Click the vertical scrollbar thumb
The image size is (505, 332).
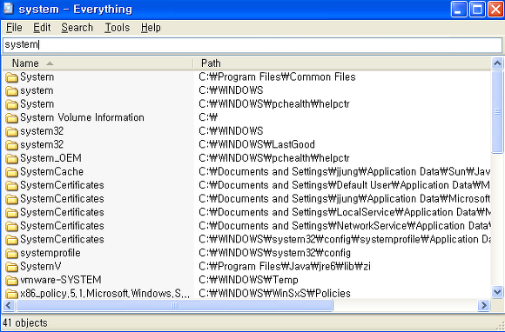(497, 112)
